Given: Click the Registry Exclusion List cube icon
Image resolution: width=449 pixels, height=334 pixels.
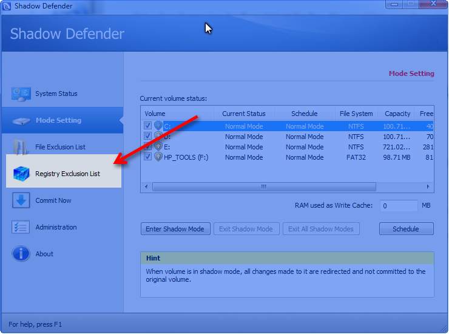Looking at the screenshot, I should [x=21, y=174].
